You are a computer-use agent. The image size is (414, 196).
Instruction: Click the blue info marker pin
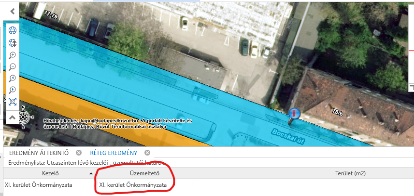point(294,116)
